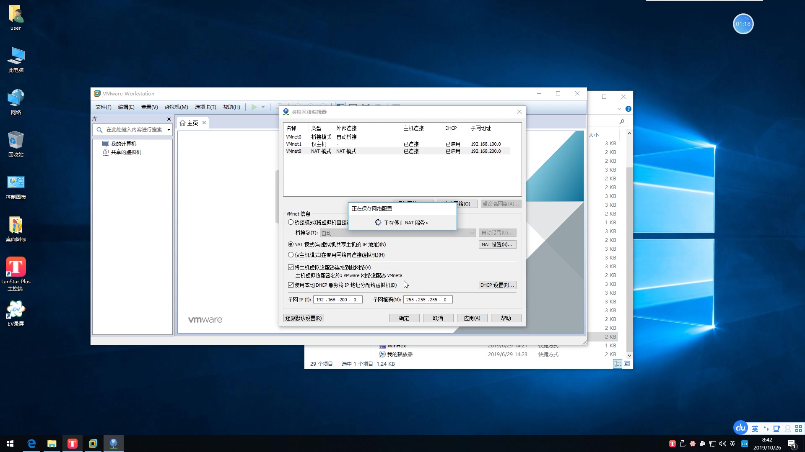Select the VMnet1 row in network list

point(397,144)
